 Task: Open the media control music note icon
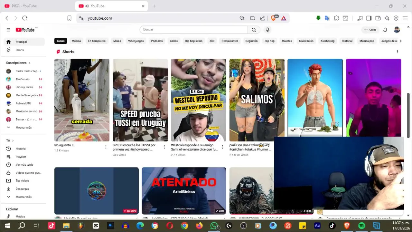click(360, 18)
